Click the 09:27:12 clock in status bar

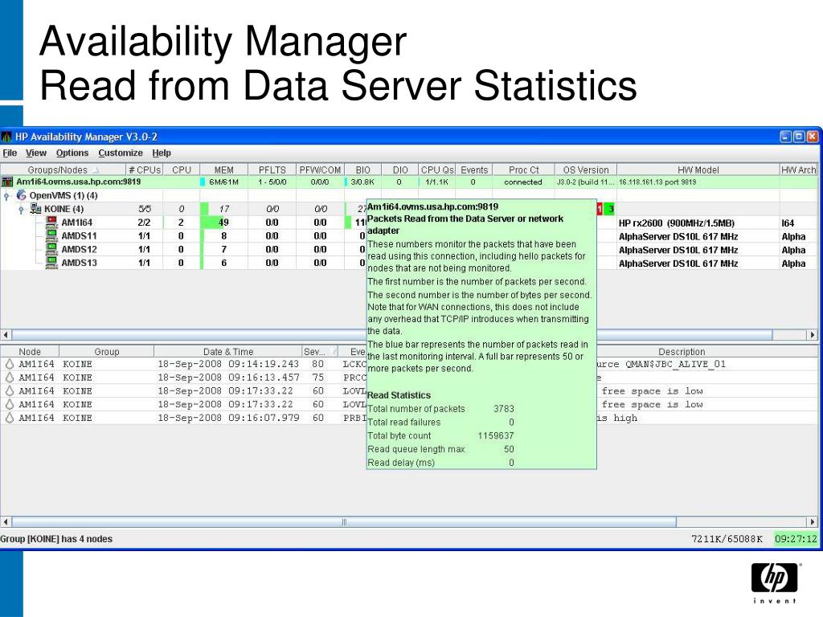click(x=796, y=539)
